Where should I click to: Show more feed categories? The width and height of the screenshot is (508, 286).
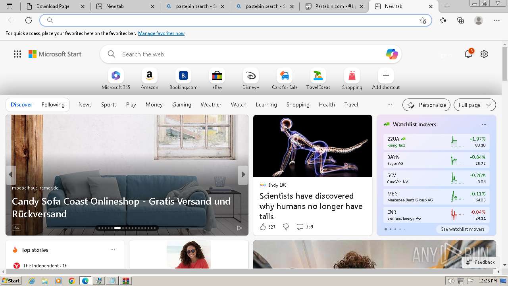(x=390, y=105)
